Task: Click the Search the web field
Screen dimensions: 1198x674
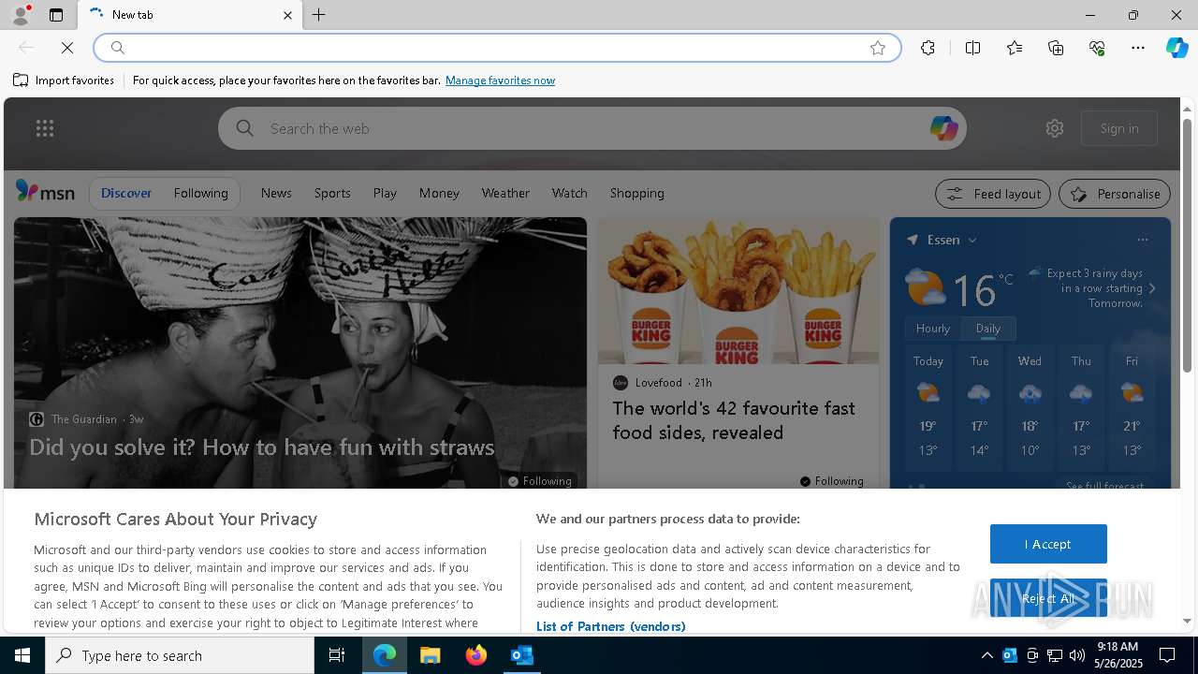Action: tap(592, 128)
